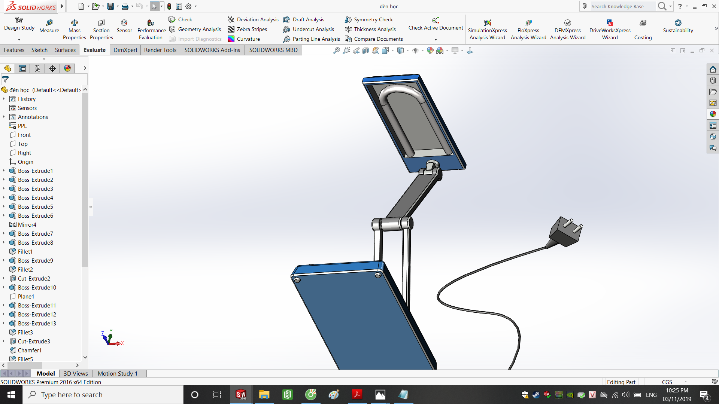The width and height of the screenshot is (719, 404).
Task: Show DisplayManager tab
Action: (x=67, y=68)
